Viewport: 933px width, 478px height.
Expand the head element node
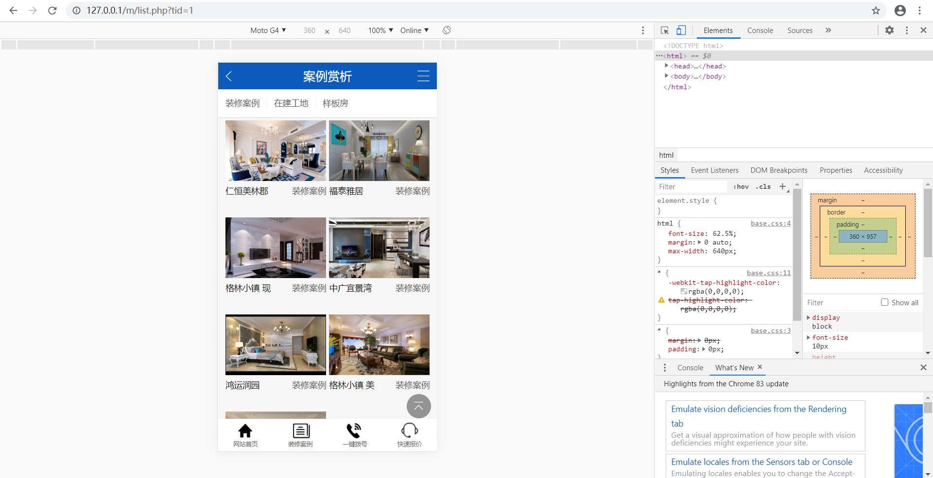(667, 66)
